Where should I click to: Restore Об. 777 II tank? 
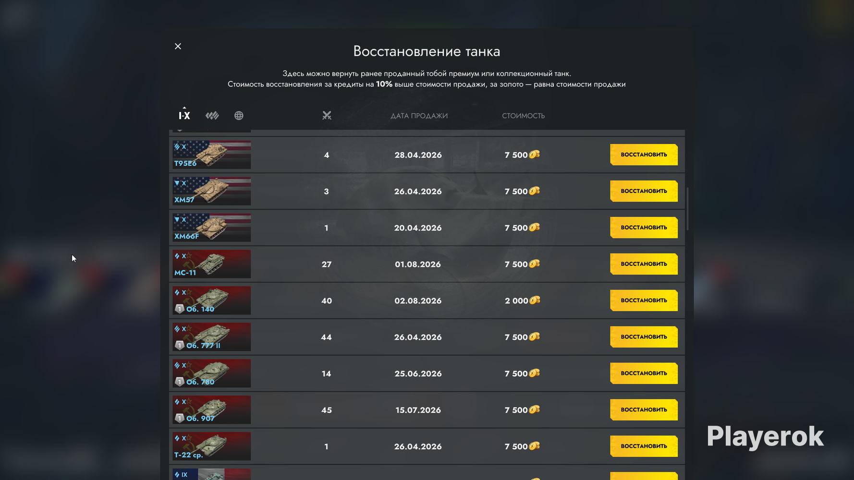(644, 337)
